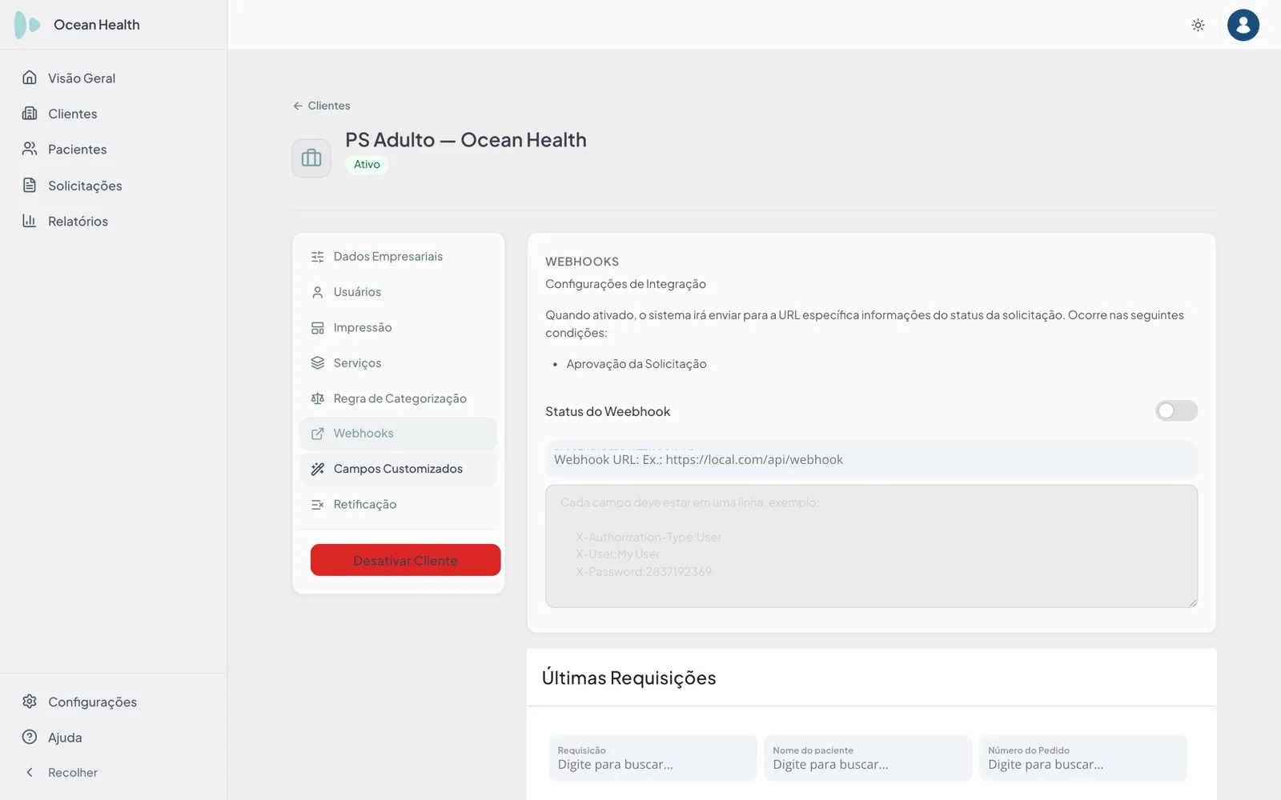Focus the Nome do paciente search field
This screenshot has height=800, width=1281.
click(x=868, y=758)
